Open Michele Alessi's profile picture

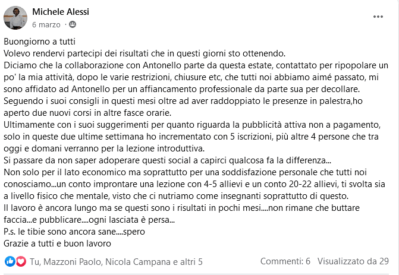pyautogui.click(x=15, y=17)
